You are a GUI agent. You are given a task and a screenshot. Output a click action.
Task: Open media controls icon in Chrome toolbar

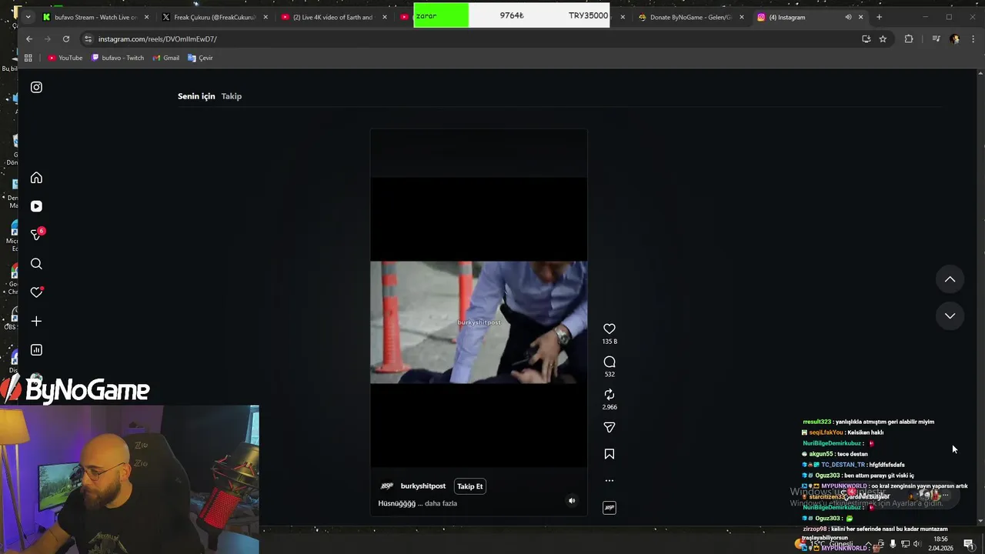[936, 38]
